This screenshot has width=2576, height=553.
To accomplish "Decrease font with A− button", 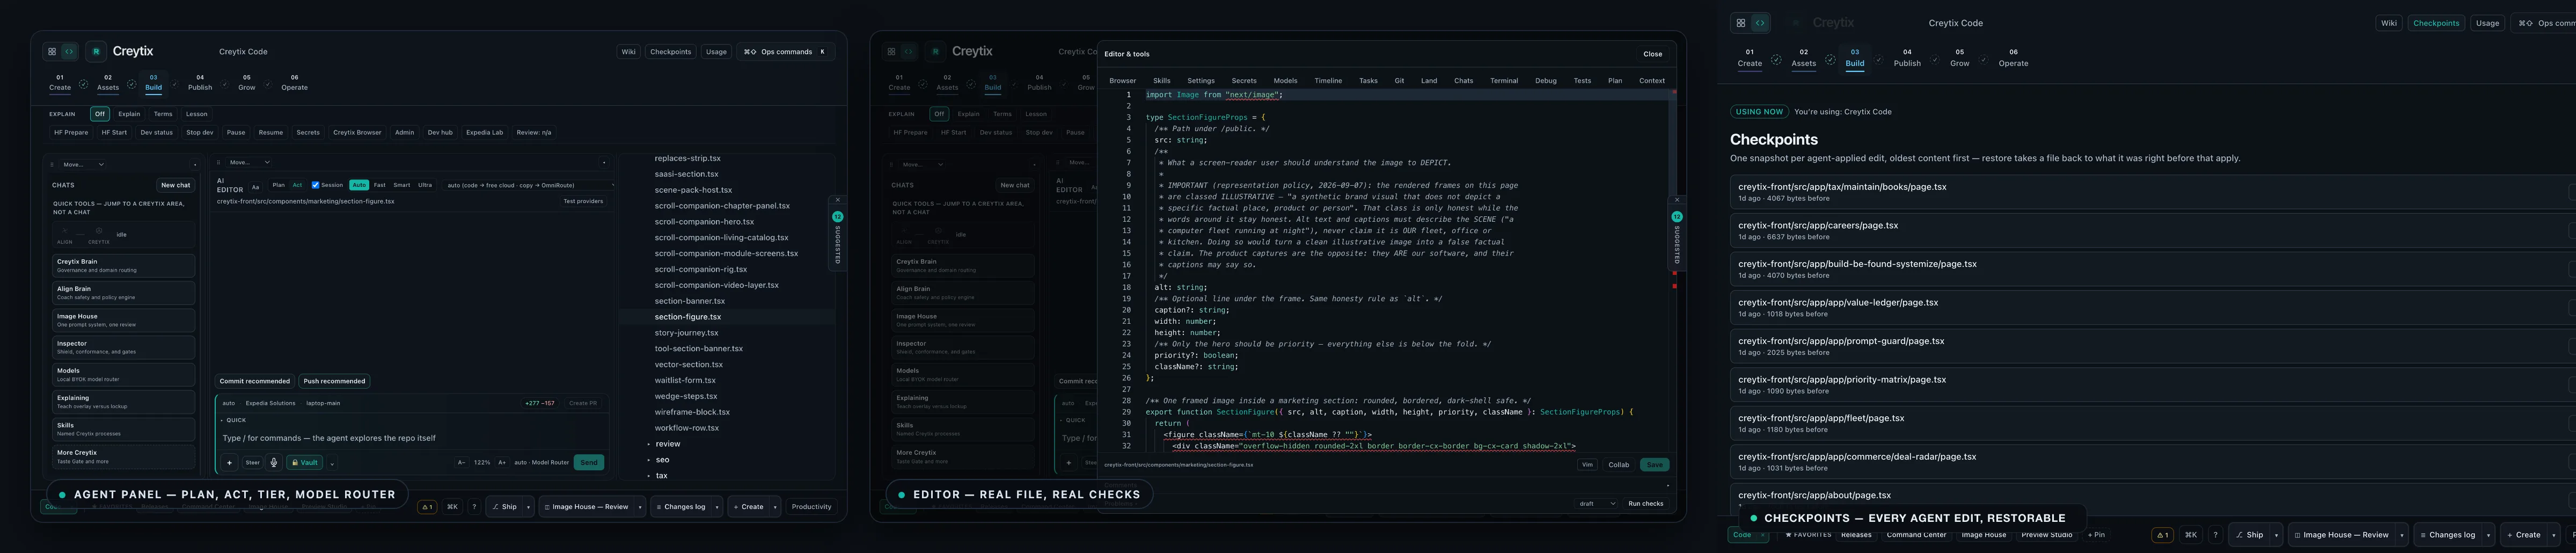I will [x=461, y=462].
